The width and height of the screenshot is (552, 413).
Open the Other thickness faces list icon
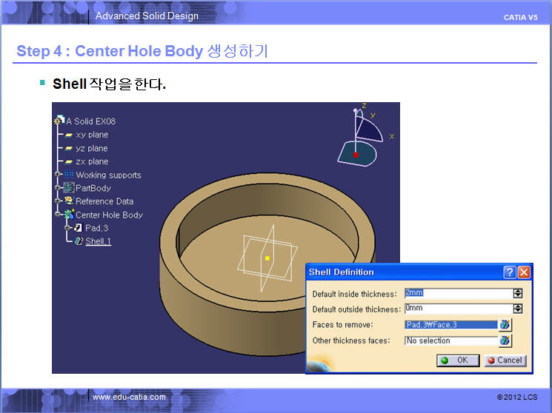(x=505, y=341)
